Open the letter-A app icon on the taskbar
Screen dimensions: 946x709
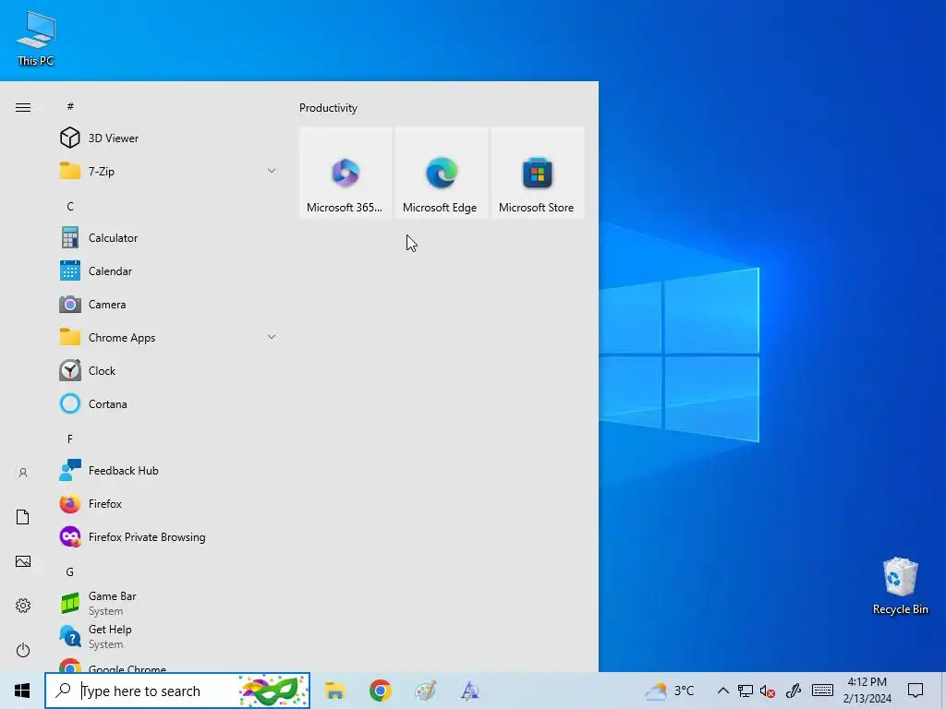[470, 691]
